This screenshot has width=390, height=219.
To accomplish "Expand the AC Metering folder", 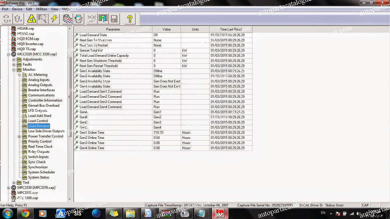I will point(19,75).
